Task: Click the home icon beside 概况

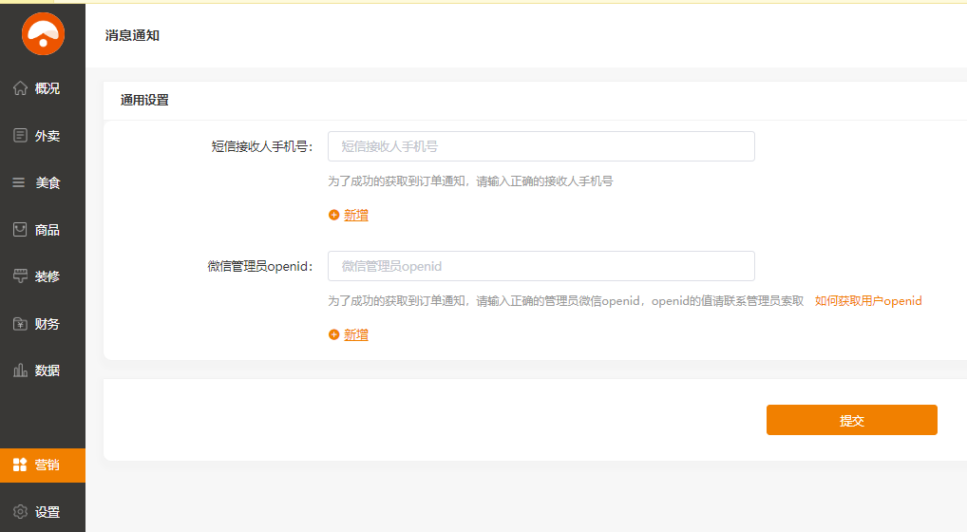Action: pyautogui.click(x=20, y=88)
